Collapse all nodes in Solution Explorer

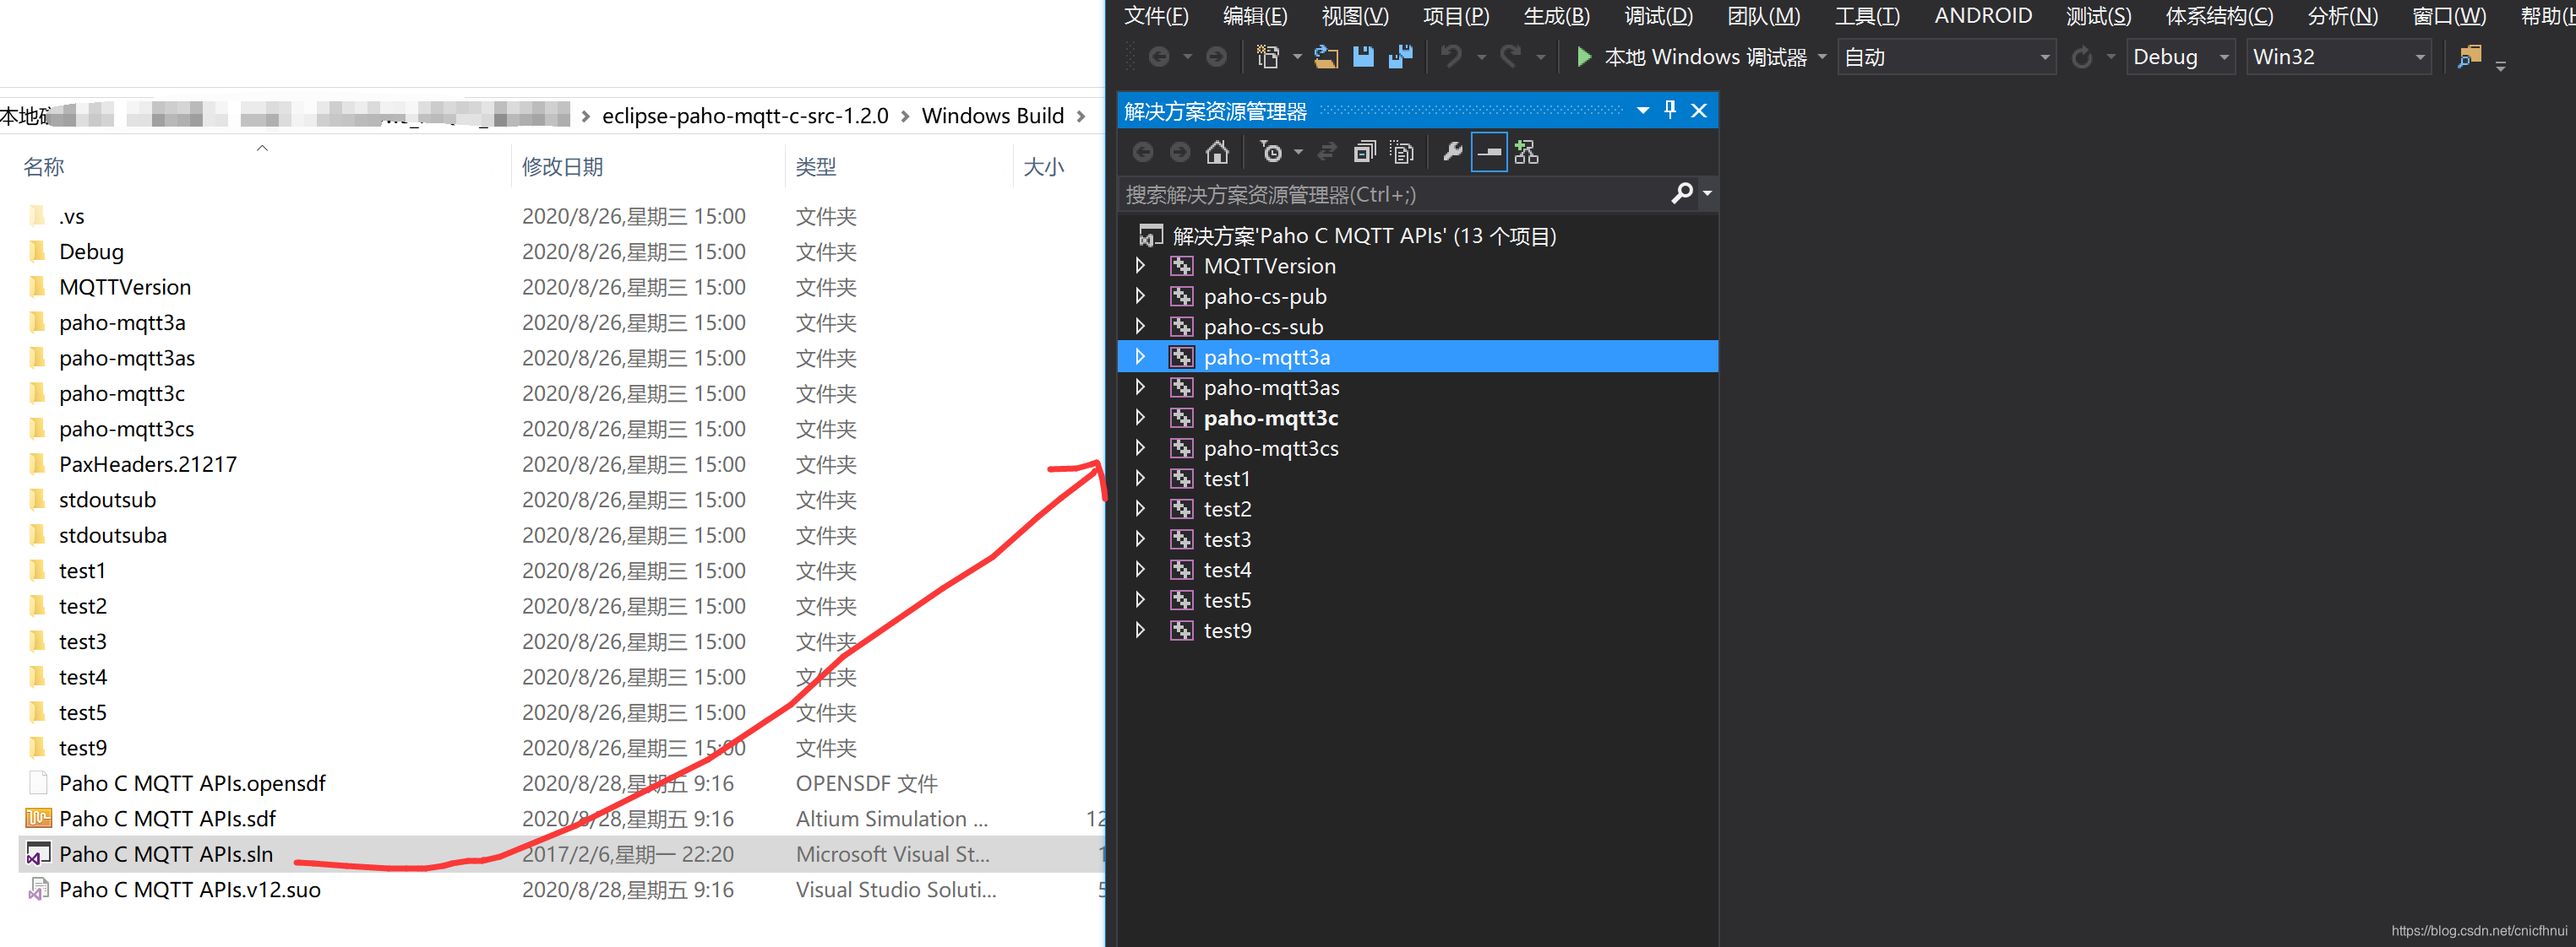(1365, 152)
